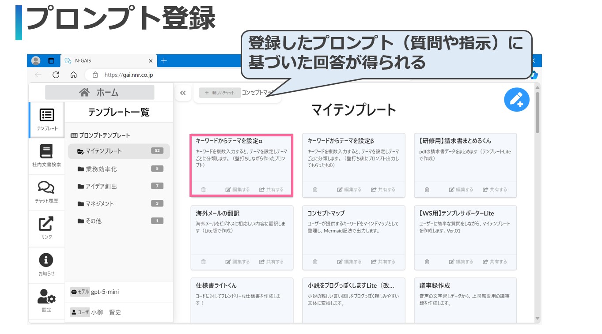The height and width of the screenshot is (334, 602).
Task: Click the リンク external link icon
Action: pos(46,224)
